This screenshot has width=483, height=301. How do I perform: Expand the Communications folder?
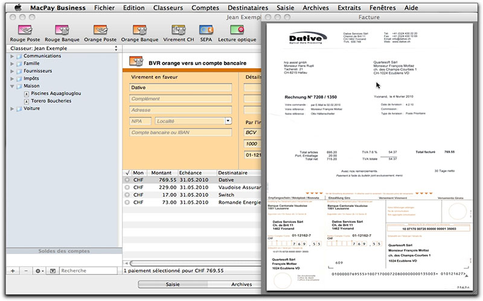coord(12,56)
